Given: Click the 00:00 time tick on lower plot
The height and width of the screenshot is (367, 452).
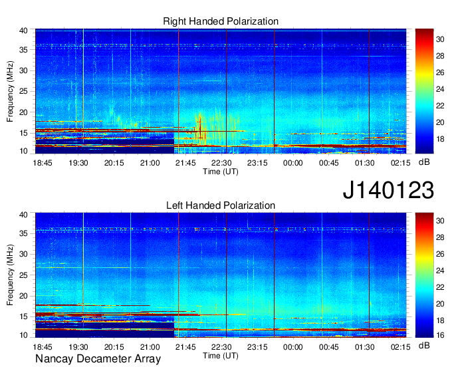Looking at the screenshot, I should (x=293, y=347).
